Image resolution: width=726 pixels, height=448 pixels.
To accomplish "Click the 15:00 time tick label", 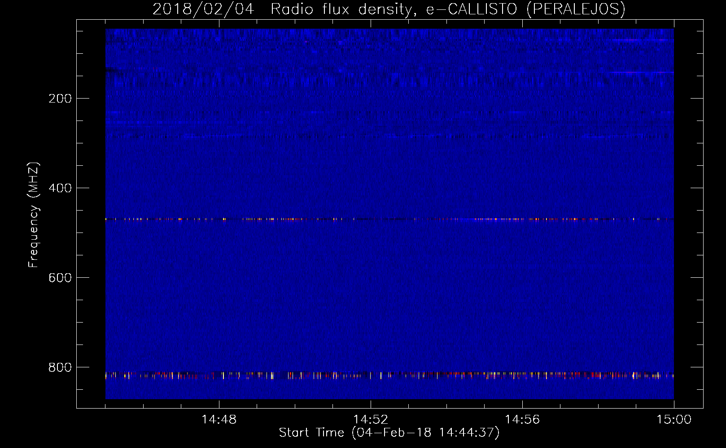I will click(674, 419).
